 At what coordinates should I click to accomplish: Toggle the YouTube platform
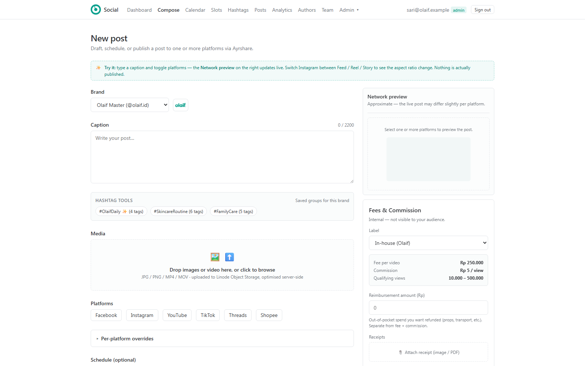click(x=177, y=315)
